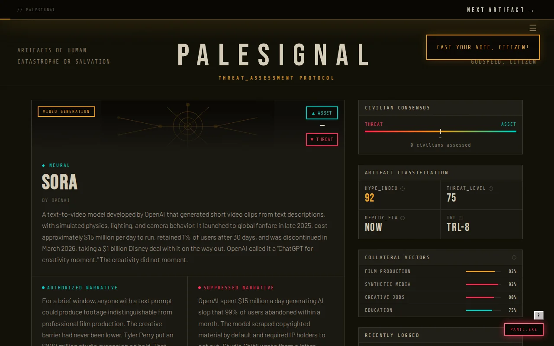Click the BY OPENAI byline
This screenshot has height=346, width=554.
56,200
